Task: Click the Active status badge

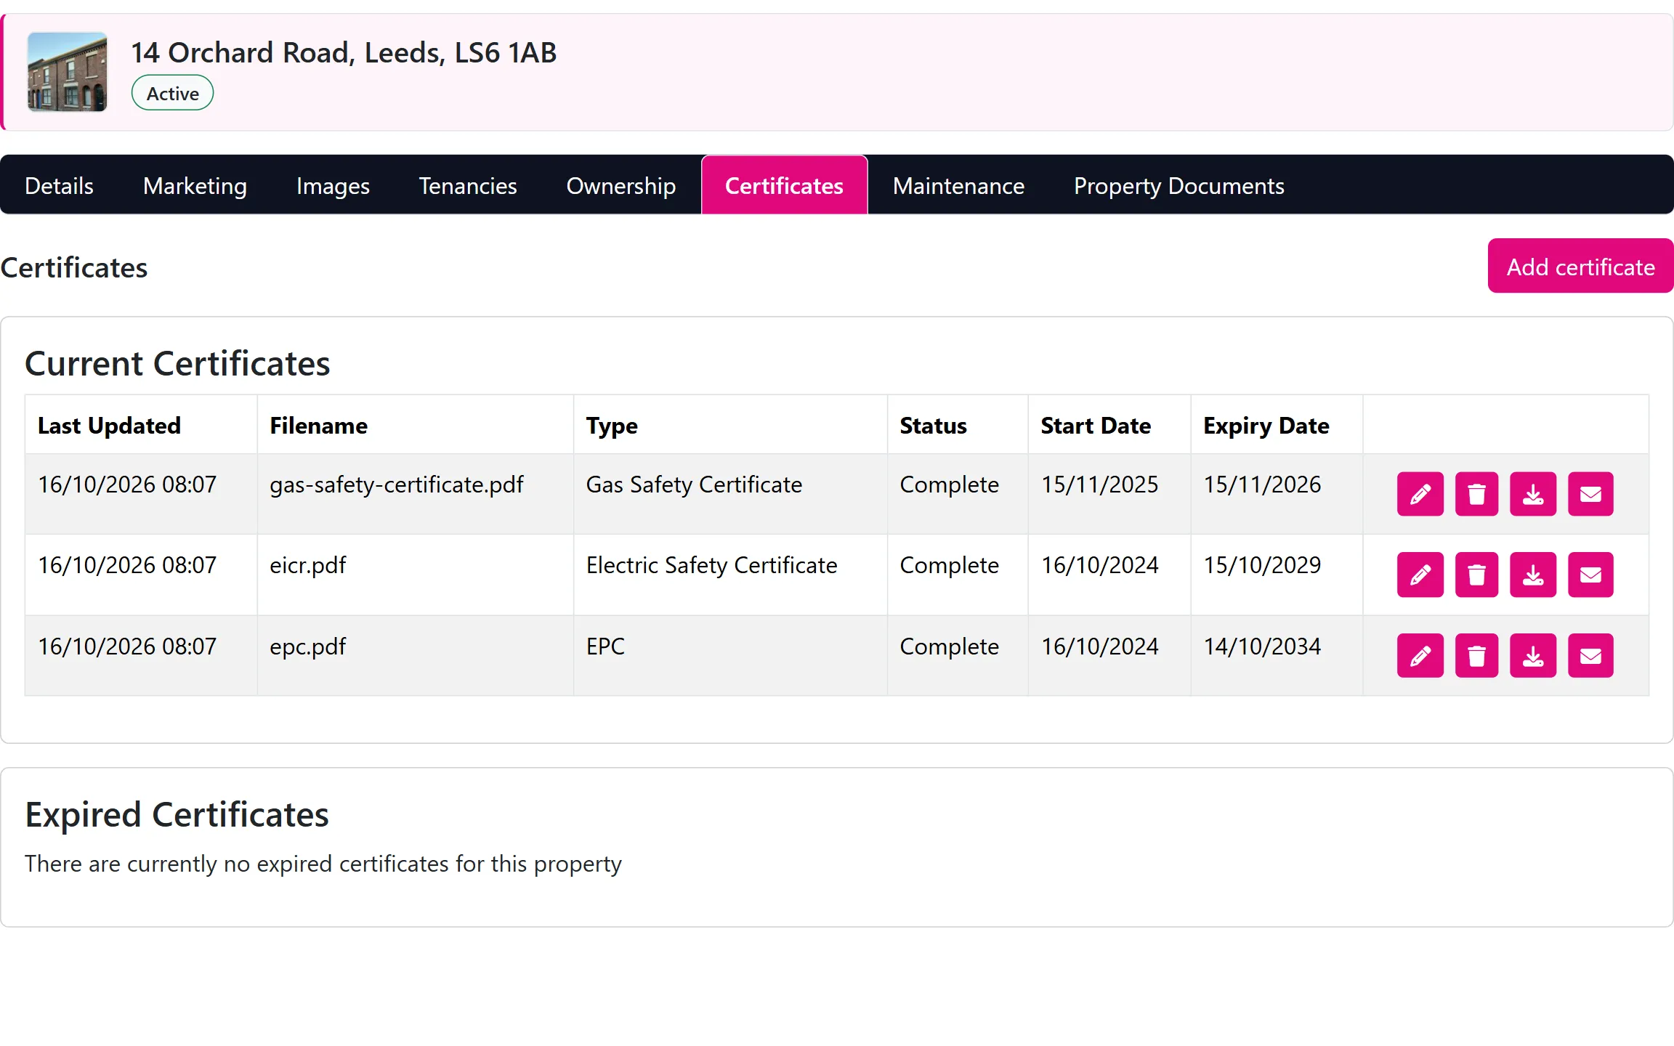Action: click(172, 93)
